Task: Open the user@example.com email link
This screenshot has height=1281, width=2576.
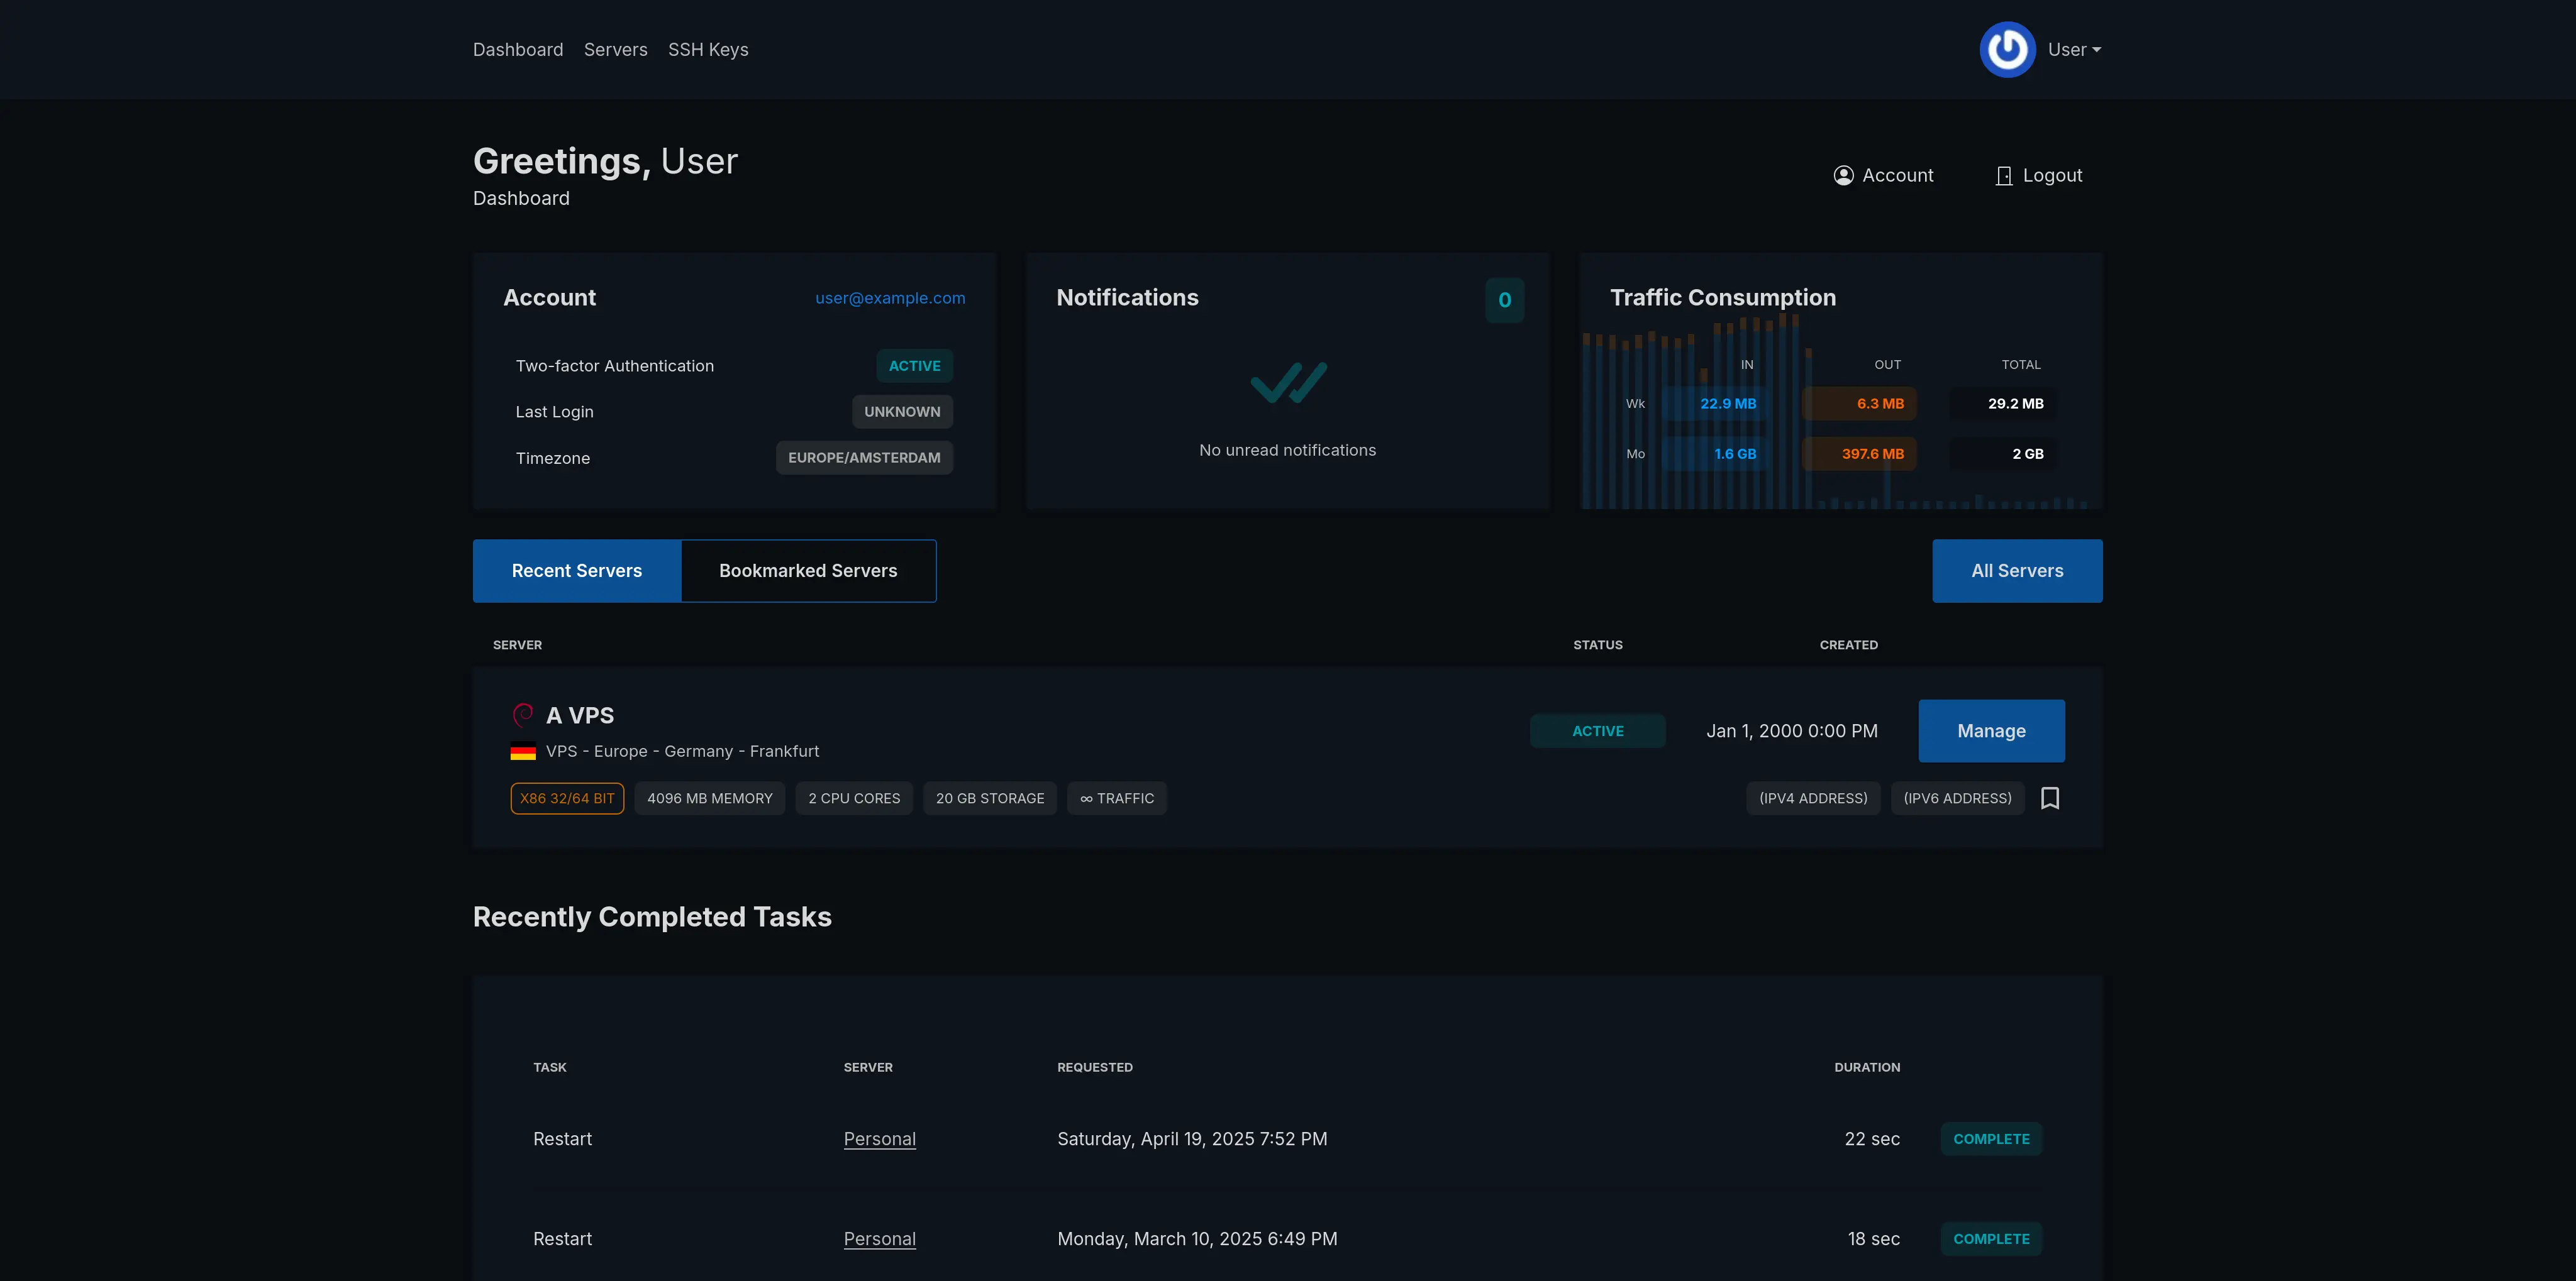Action: point(889,298)
